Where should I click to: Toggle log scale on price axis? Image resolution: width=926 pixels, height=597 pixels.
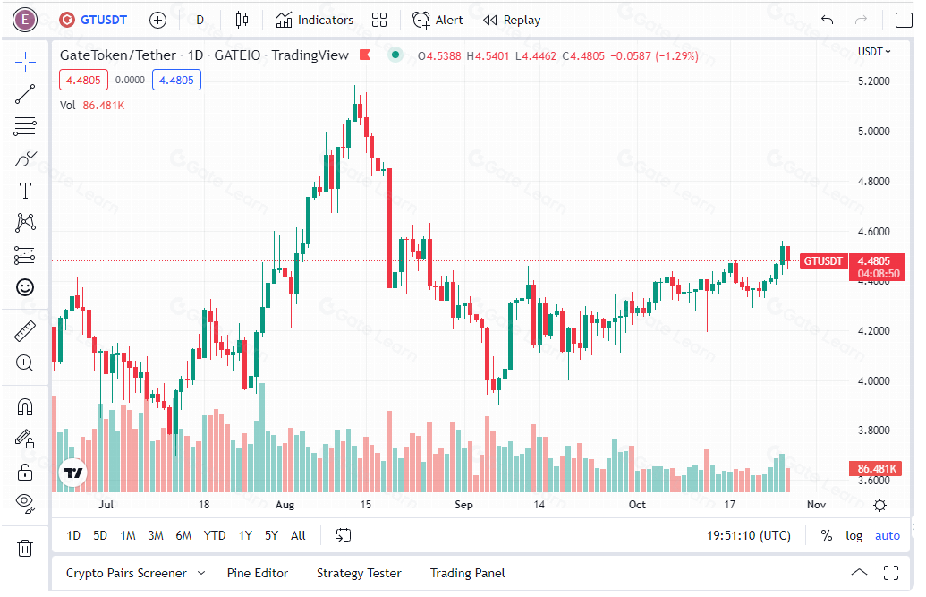pos(854,535)
